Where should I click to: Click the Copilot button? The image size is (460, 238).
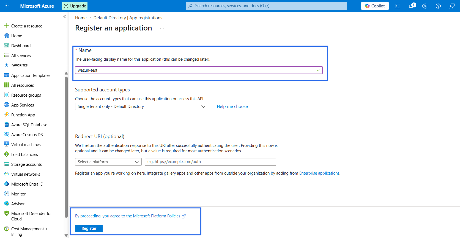click(x=375, y=6)
